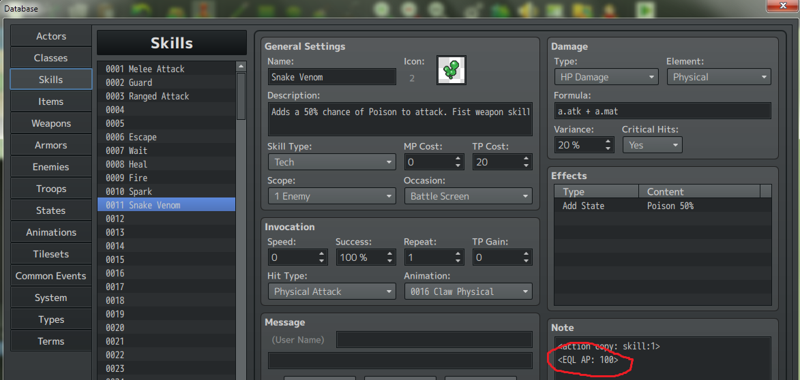Select empty skill slot 0020
The width and height of the screenshot is (800, 380).
166,328
